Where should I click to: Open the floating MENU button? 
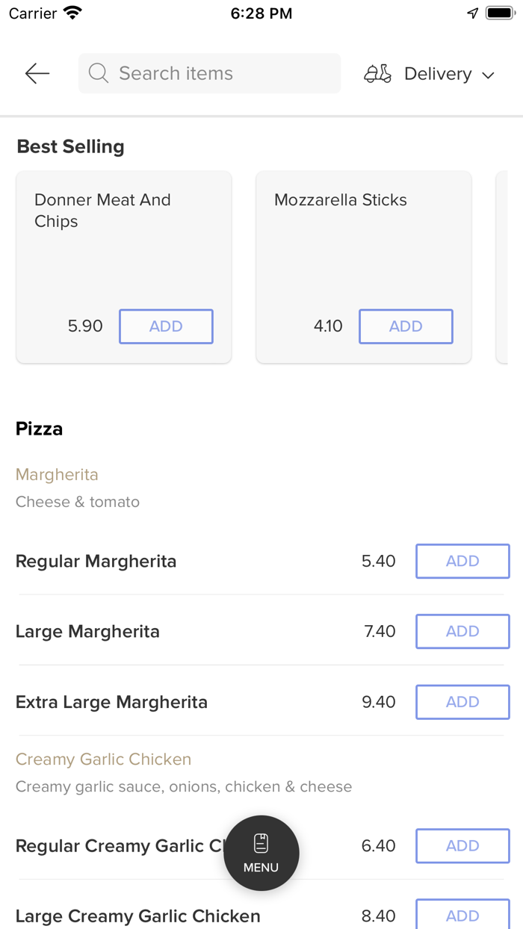[261, 852]
